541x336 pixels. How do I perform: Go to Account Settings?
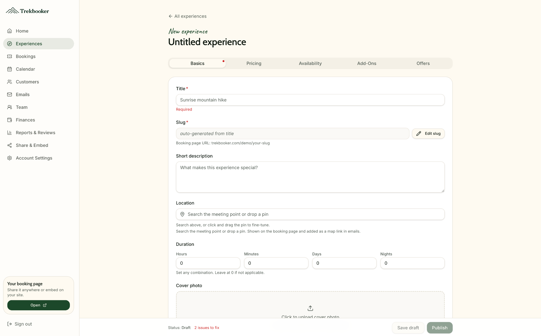pyautogui.click(x=39, y=158)
